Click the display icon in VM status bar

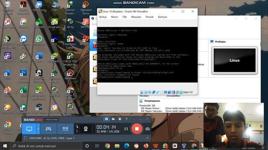point(165,92)
